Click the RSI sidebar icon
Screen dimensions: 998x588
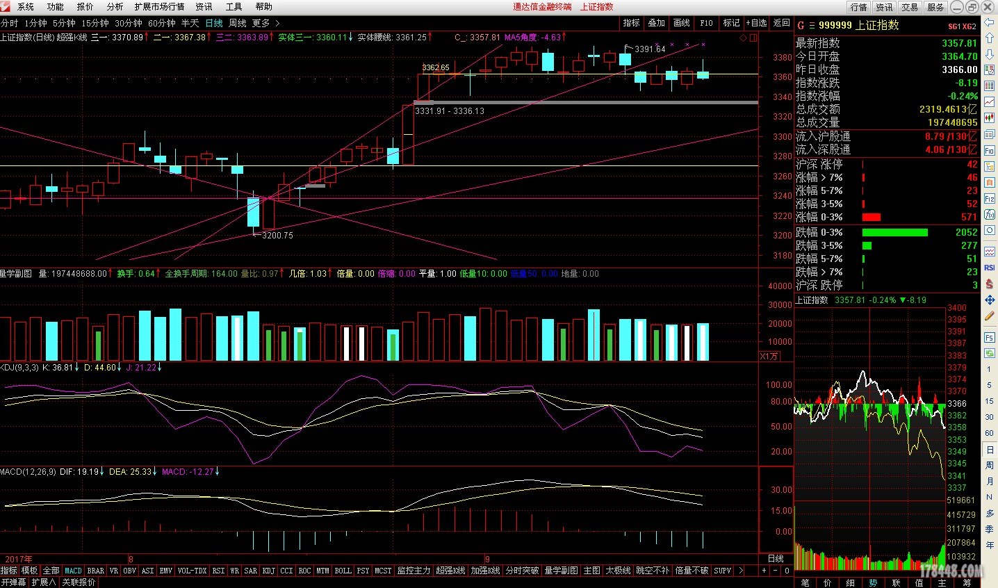pos(990,268)
